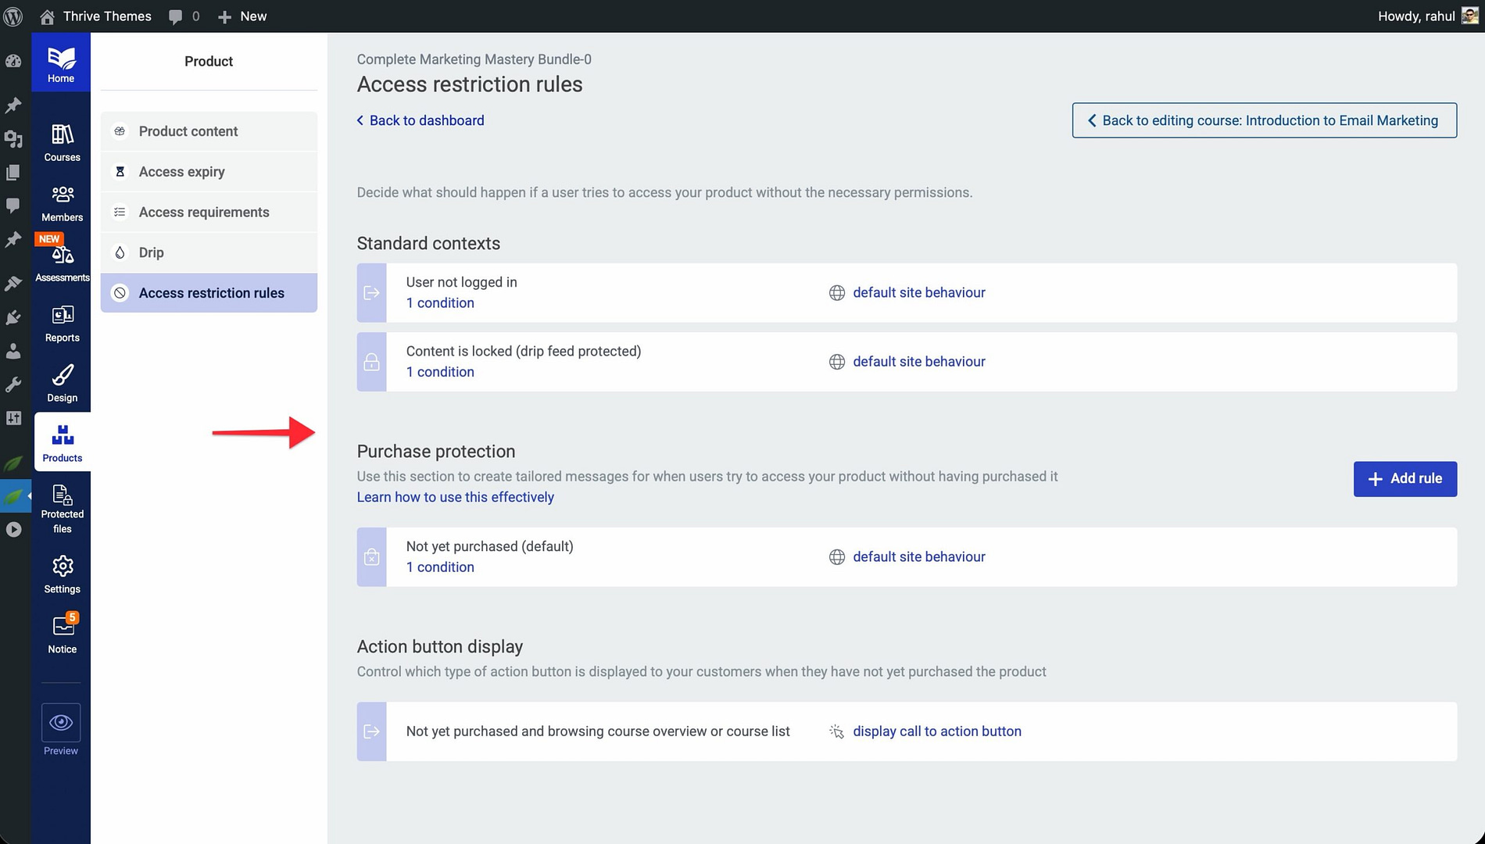The width and height of the screenshot is (1485, 844).
Task: Select the Product content tab
Action: tap(188, 131)
